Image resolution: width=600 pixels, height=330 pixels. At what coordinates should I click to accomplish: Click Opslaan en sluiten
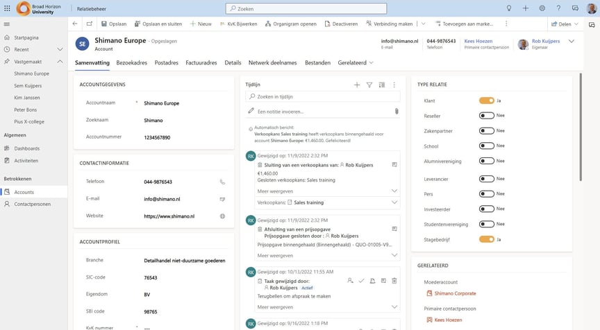pyautogui.click(x=158, y=24)
